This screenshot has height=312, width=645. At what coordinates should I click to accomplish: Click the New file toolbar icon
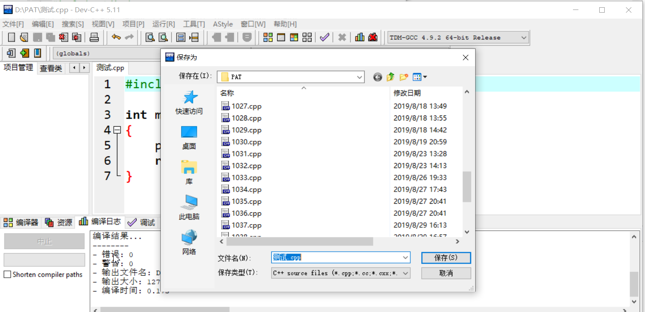point(11,37)
